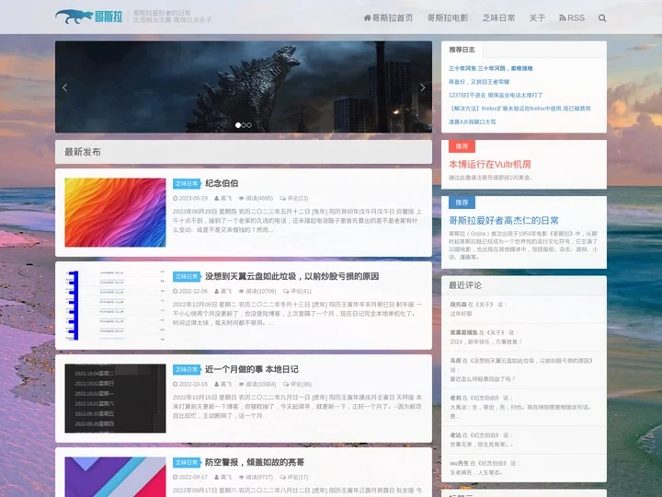
Task: Open 凌晨4点我破口大骂 recommended post
Action: 472,121
